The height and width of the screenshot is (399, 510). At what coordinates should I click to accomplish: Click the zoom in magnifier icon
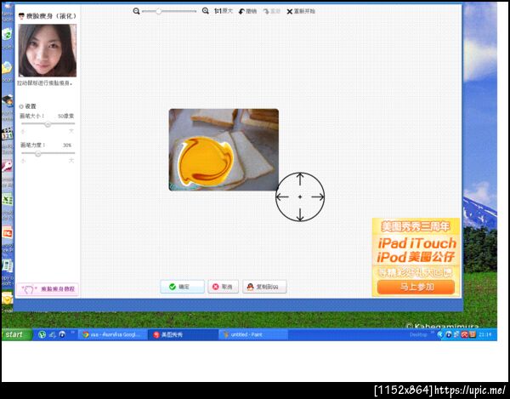(x=205, y=11)
